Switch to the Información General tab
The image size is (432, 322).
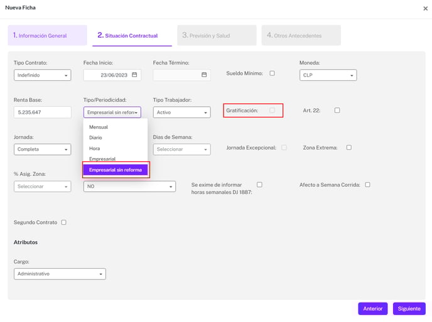(47, 36)
